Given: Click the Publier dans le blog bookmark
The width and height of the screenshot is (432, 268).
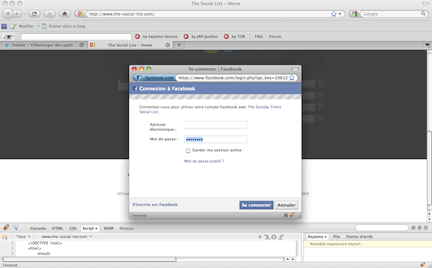Looking at the screenshot, I should pyautogui.click(x=64, y=26).
